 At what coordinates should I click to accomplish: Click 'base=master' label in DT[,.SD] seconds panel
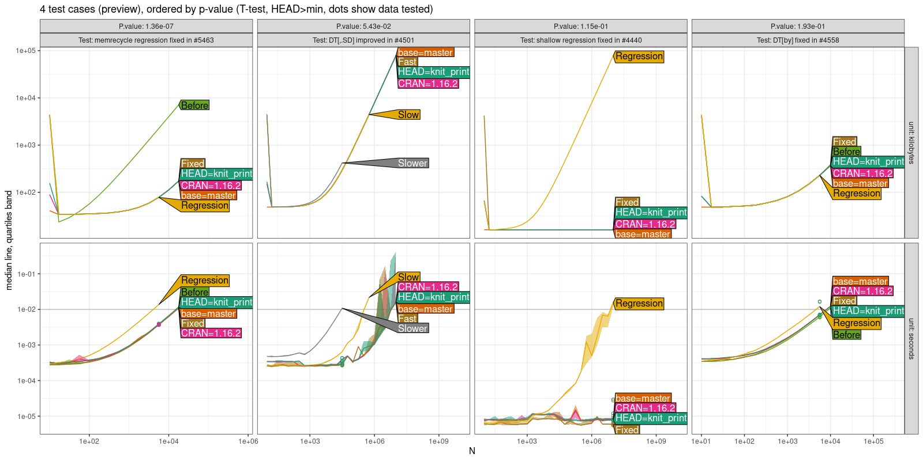click(x=426, y=309)
